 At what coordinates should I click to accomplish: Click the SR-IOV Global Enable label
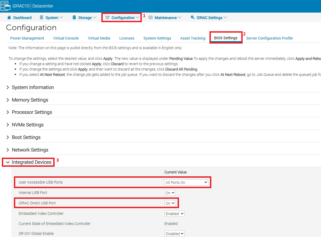36,234
